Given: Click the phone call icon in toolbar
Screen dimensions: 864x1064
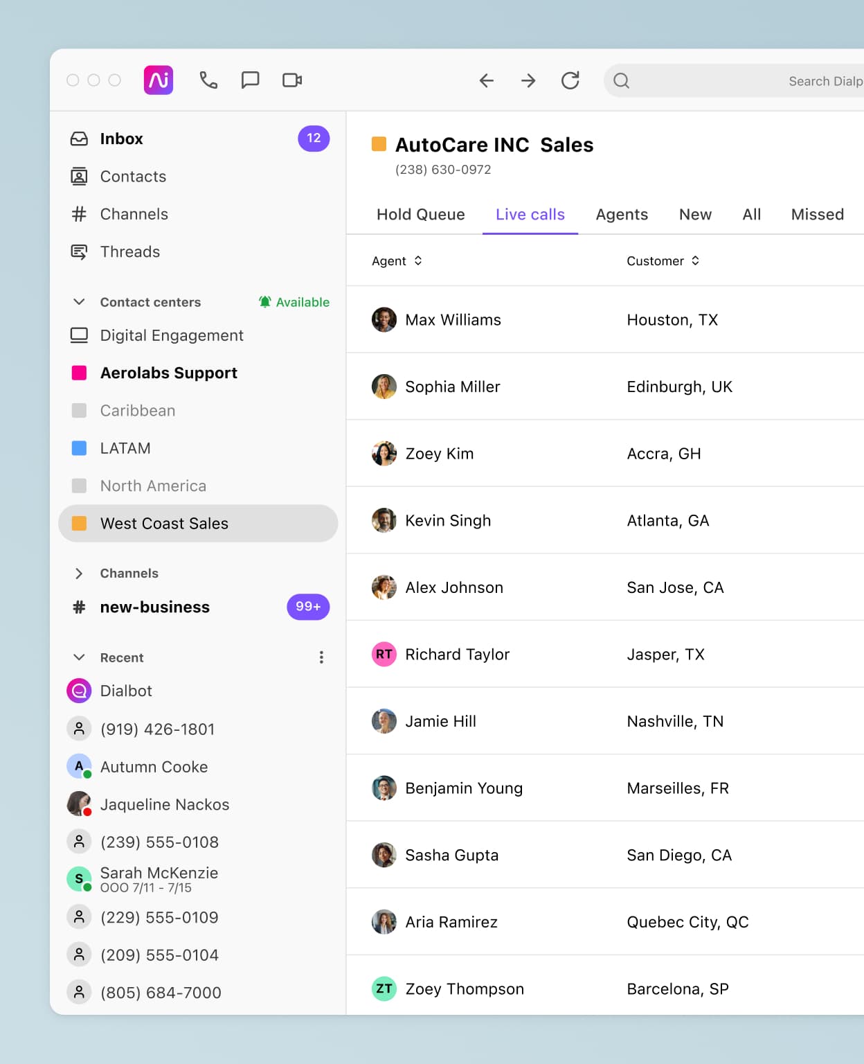Looking at the screenshot, I should (x=208, y=80).
